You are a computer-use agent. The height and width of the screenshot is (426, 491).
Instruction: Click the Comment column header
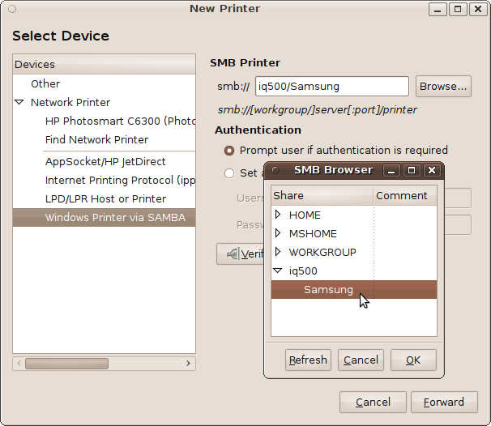[x=405, y=196]
